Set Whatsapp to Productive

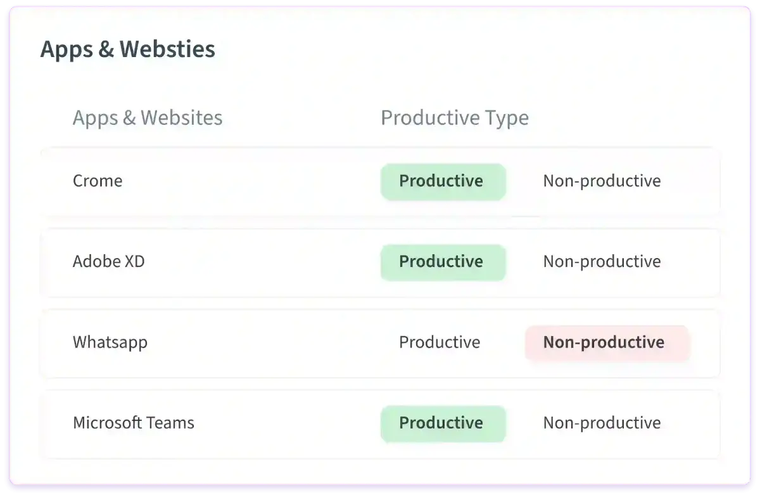pos(440,342)
